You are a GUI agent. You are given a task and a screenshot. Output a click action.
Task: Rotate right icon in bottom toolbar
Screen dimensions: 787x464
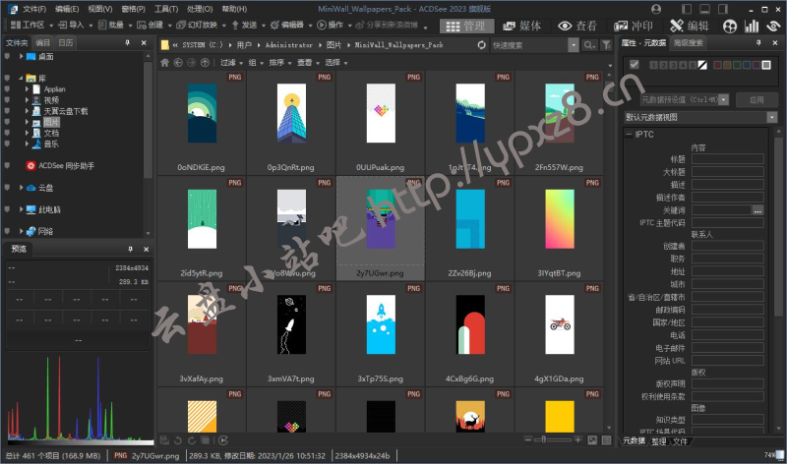pyautogui.click(x=191, y=440)
